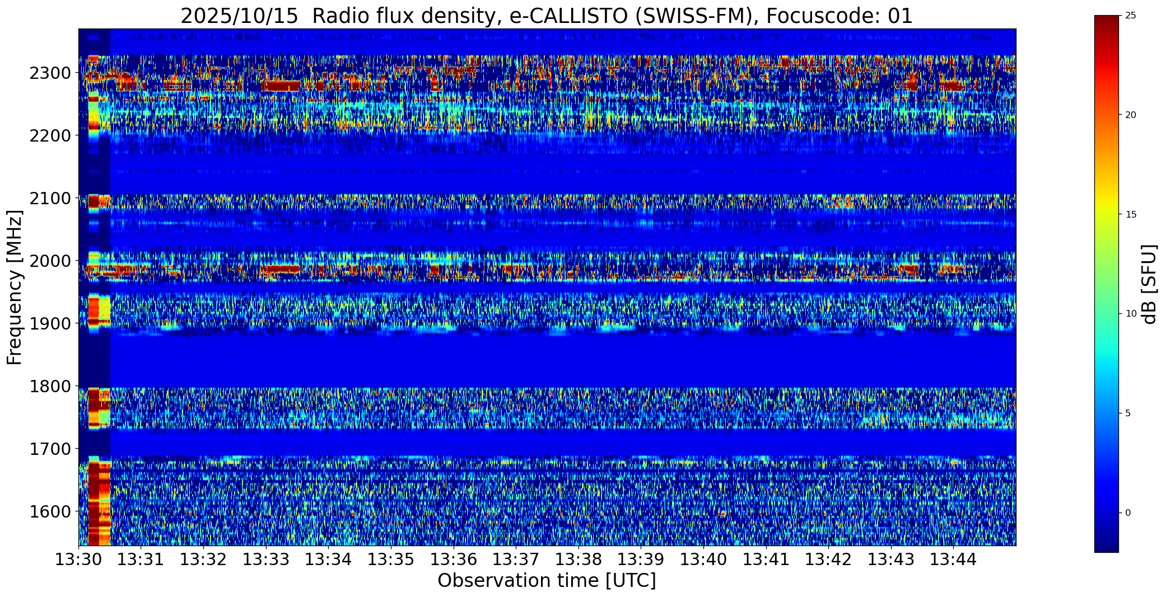Click the colorbar tick value 5
Screen dimensions: 1166x597
click(x=1128, y=413)
